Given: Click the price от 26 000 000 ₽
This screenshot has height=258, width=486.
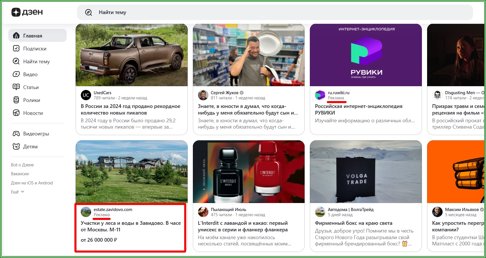Looking at the screenshot, I should coord(99,240).
